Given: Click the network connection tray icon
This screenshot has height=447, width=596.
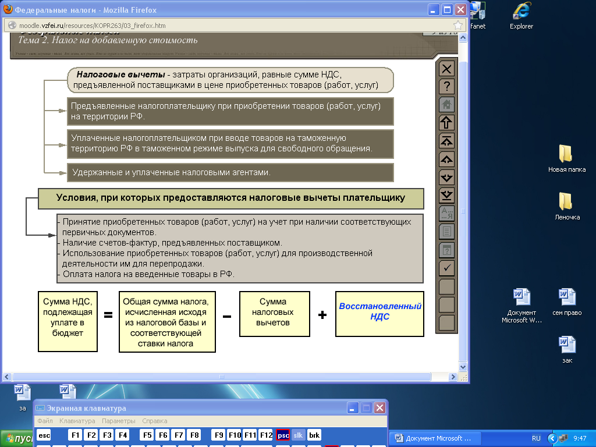Looking at the screenshot, I should click(563, 438).
